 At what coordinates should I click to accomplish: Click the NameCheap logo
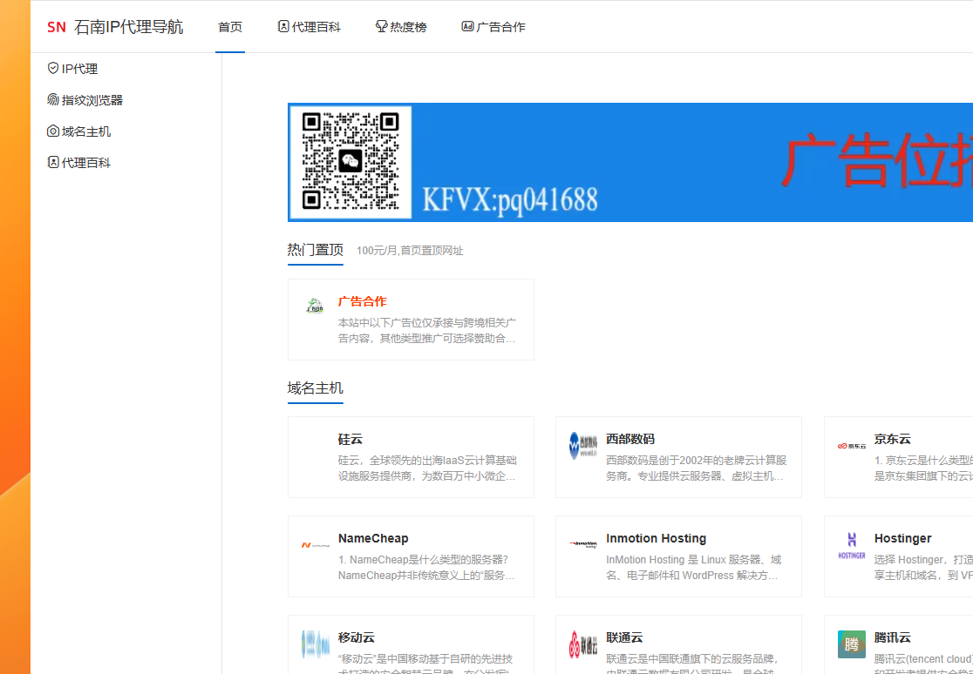click(x=315, y=545)
